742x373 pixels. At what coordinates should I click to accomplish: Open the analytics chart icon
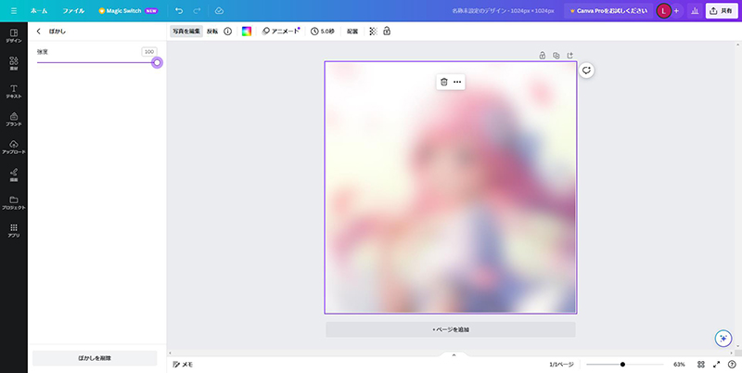pos(695,11)
